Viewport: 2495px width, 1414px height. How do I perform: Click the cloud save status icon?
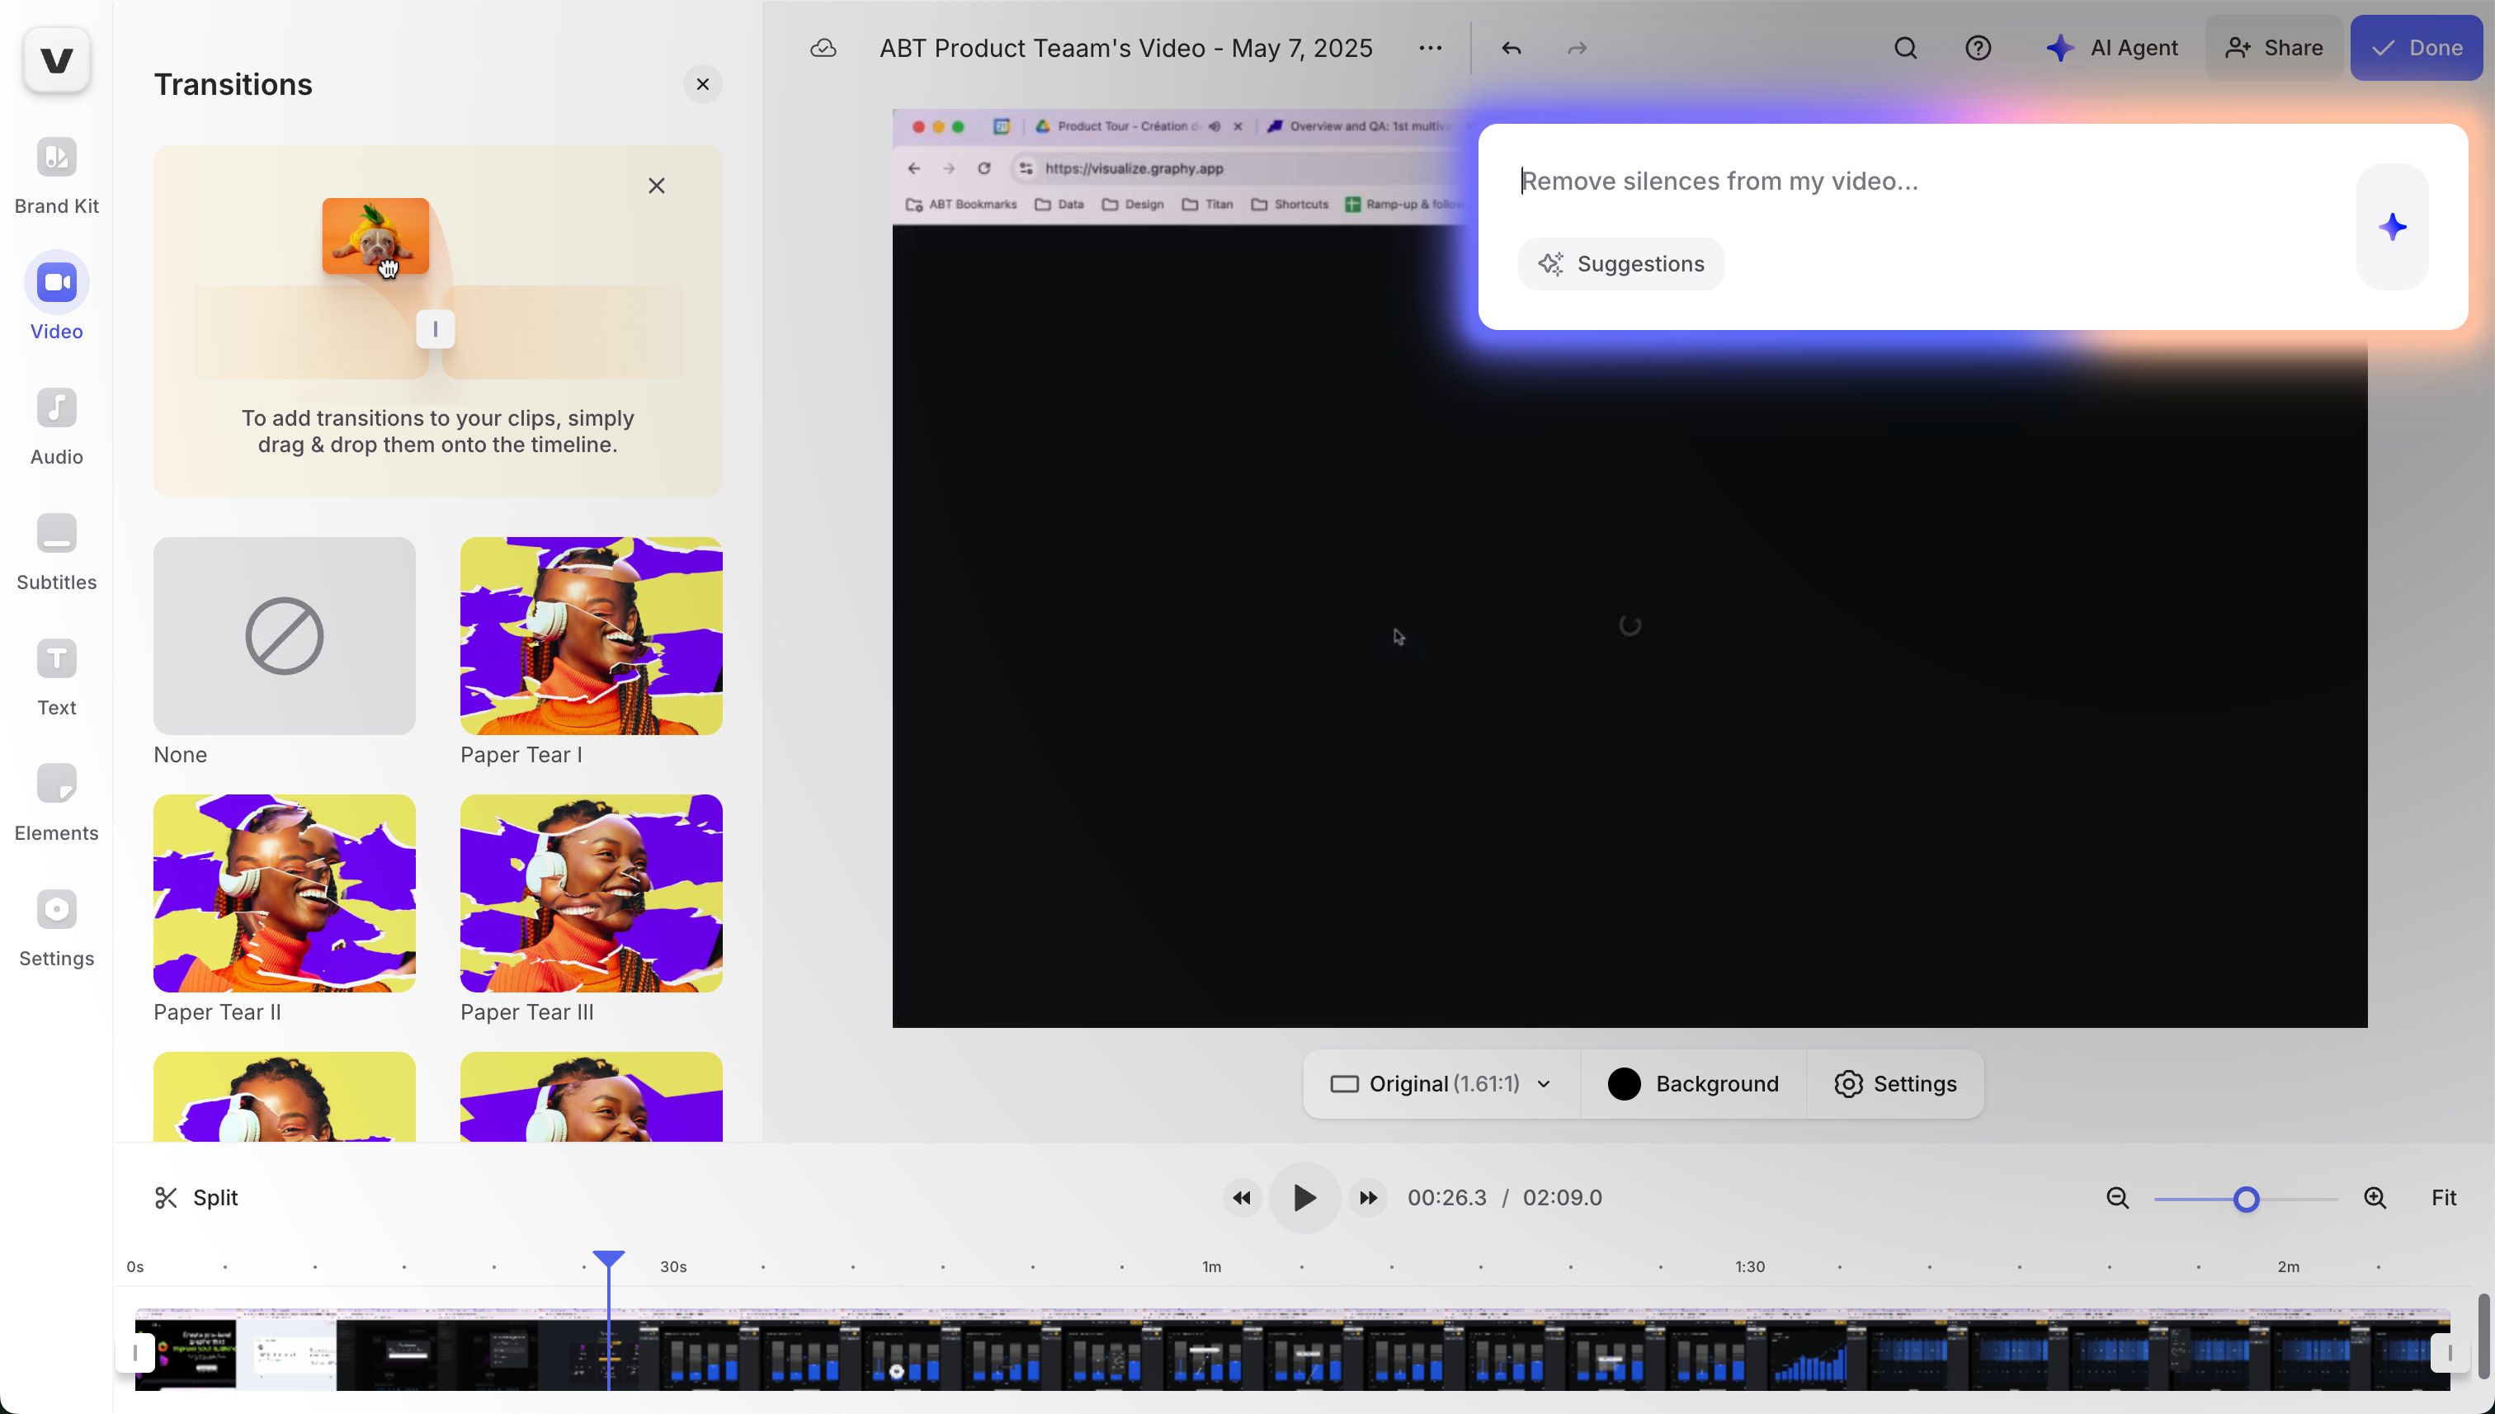pos(823,48)
